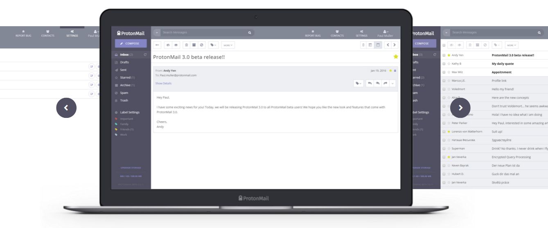Screen dimensions: 548x228
Task: Open the MORE dropdown in the right window
Action: (x=511, y=45)
